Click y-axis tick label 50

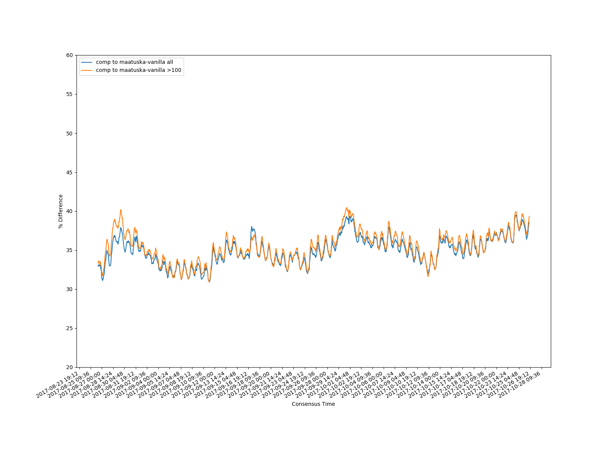69,133
